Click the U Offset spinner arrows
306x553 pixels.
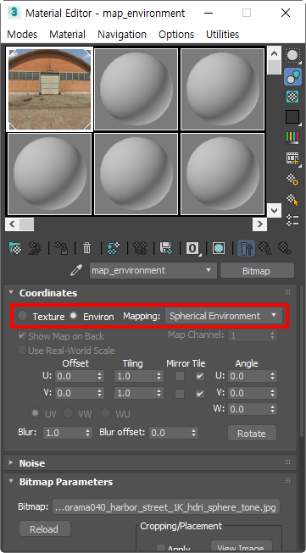pos(100,376)
